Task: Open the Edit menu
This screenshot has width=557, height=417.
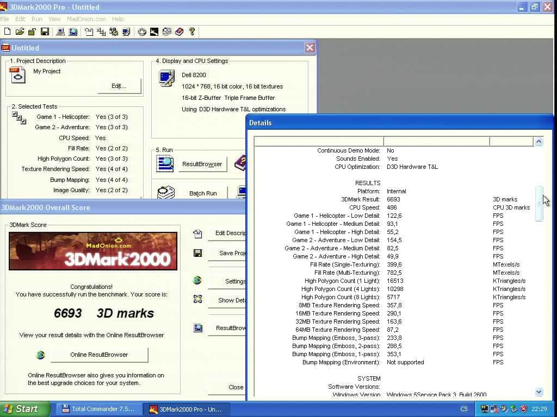Action: (20, 19)
